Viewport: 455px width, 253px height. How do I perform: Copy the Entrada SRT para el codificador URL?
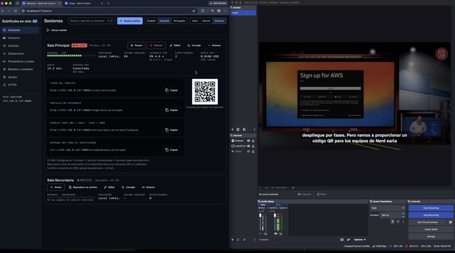(172, 150)
